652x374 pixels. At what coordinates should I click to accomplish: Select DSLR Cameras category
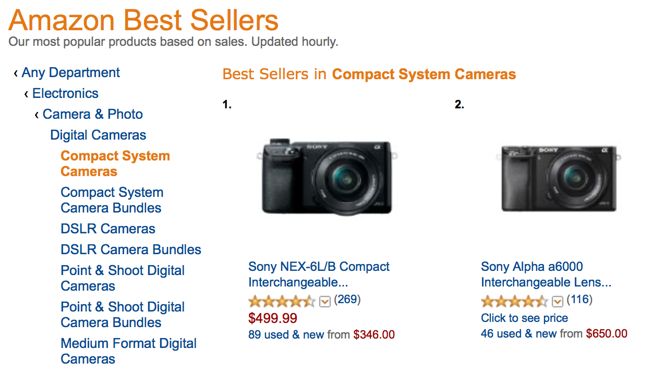pos(108,229)
